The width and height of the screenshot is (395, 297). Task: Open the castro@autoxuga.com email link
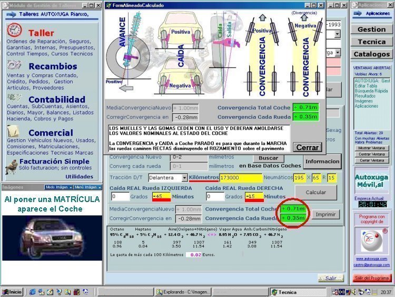tap(372, 265)
